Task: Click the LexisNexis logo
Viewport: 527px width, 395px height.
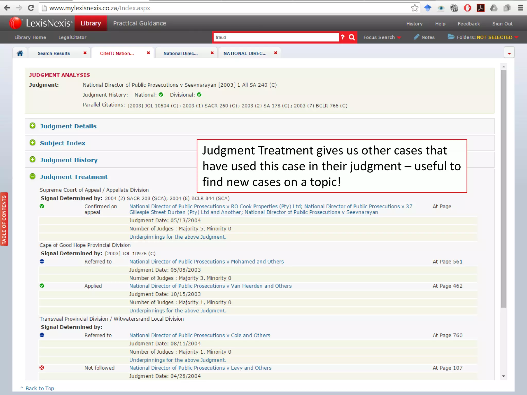Action: pos(41,23)
